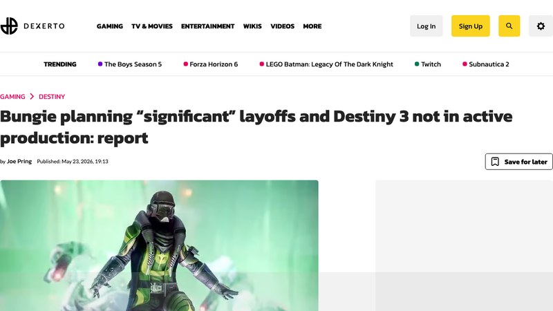Open the Gaming menu
The height and width of the screenshot is (311, 553).
coord(110,26)
